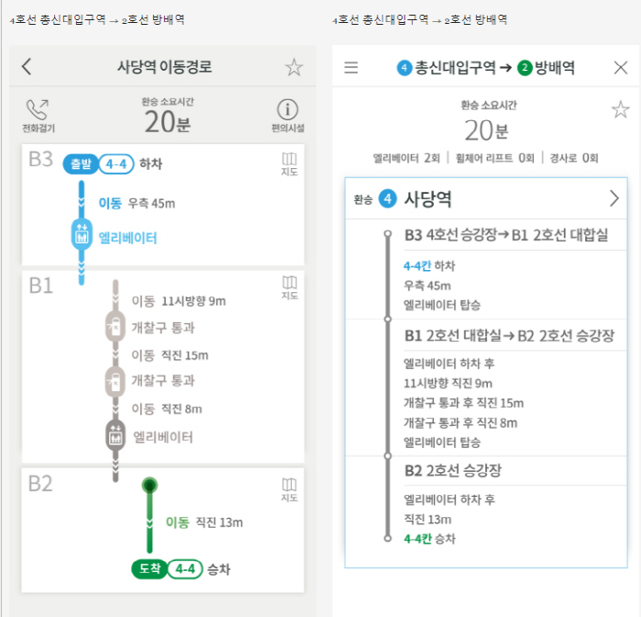Expand 사당역 transfer details chevron
This screenshot has width=641, height=617.
click(614, 198)
